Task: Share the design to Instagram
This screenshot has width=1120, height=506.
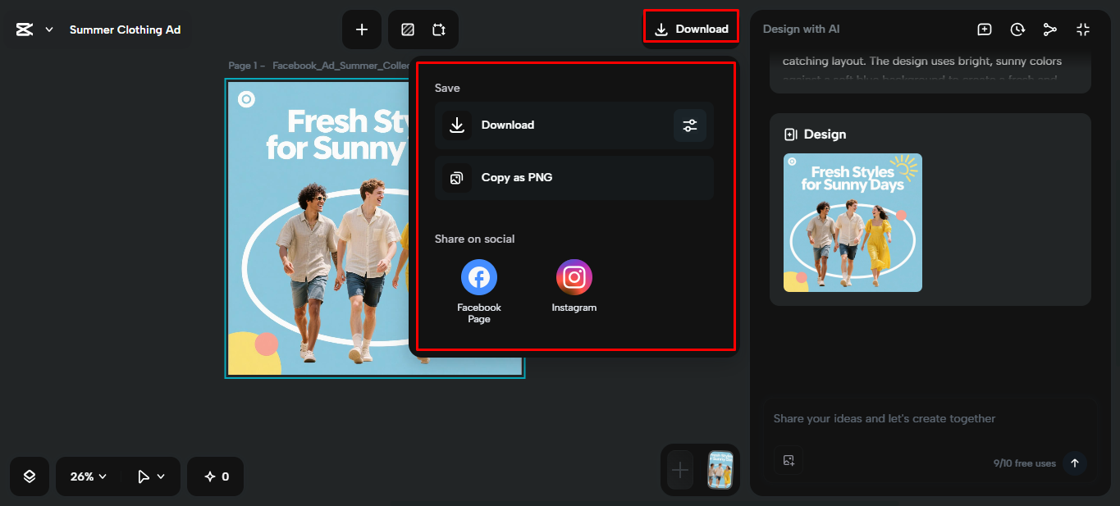Action: pyautogui.click(x=574, y=277)
